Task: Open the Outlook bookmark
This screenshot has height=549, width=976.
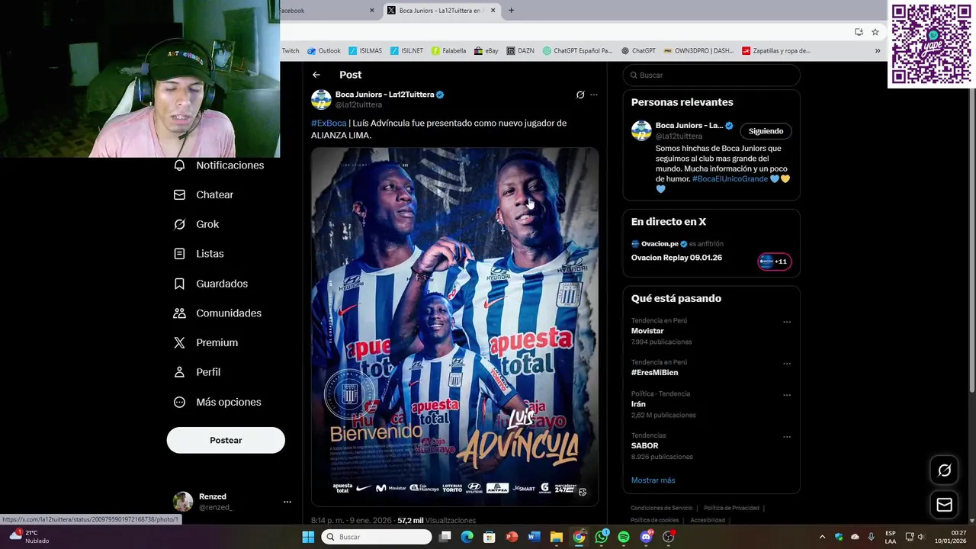Action: pyautogui.click(x=324, y=51)
